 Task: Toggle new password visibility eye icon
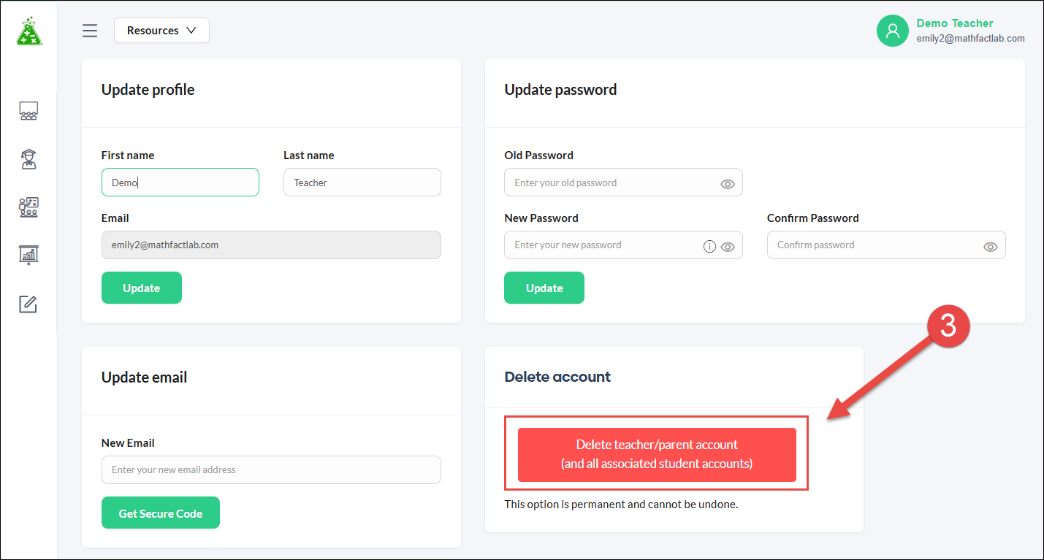click(x=727, y=247)
